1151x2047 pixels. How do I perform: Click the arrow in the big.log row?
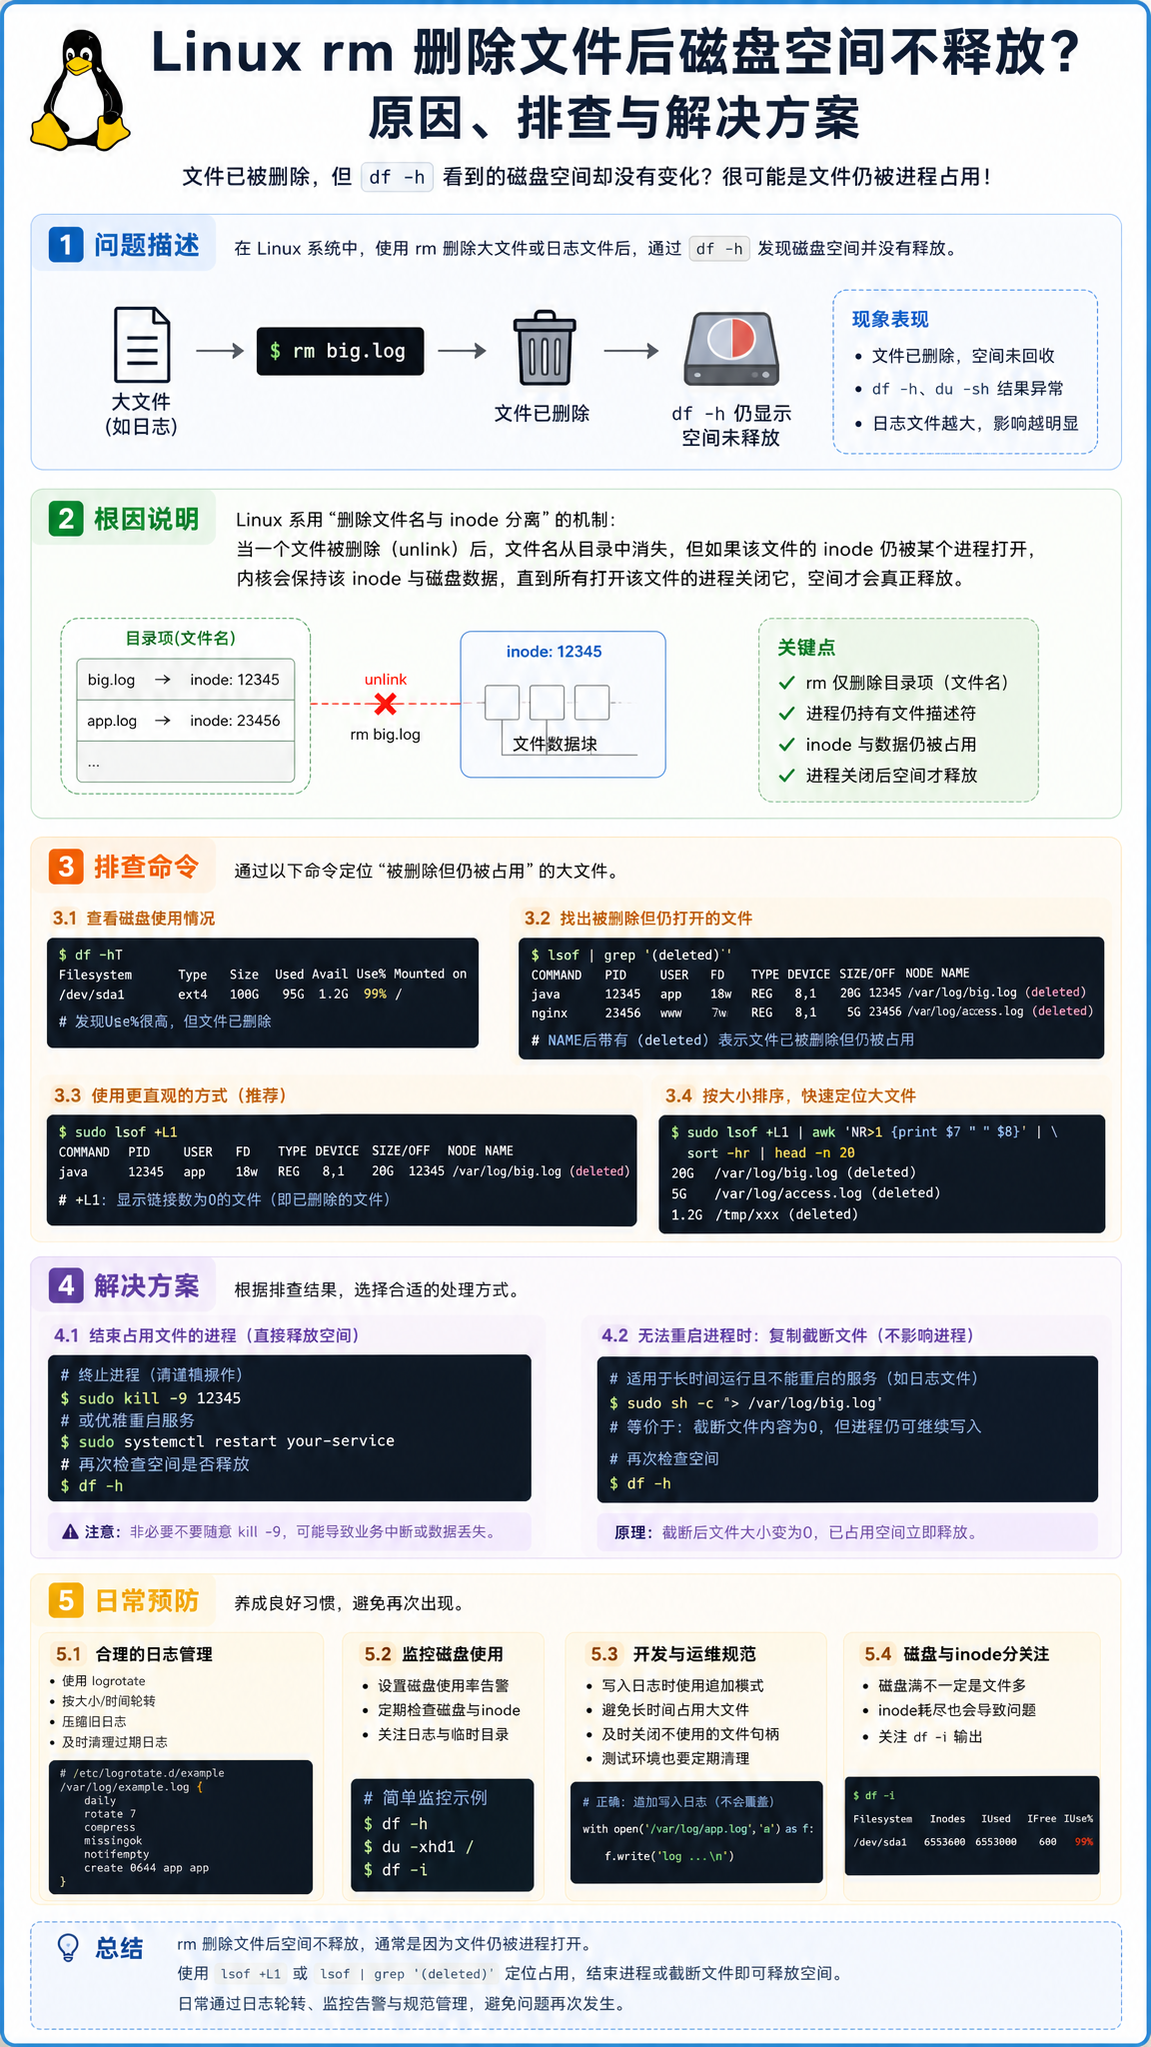[x=163, y=680]
